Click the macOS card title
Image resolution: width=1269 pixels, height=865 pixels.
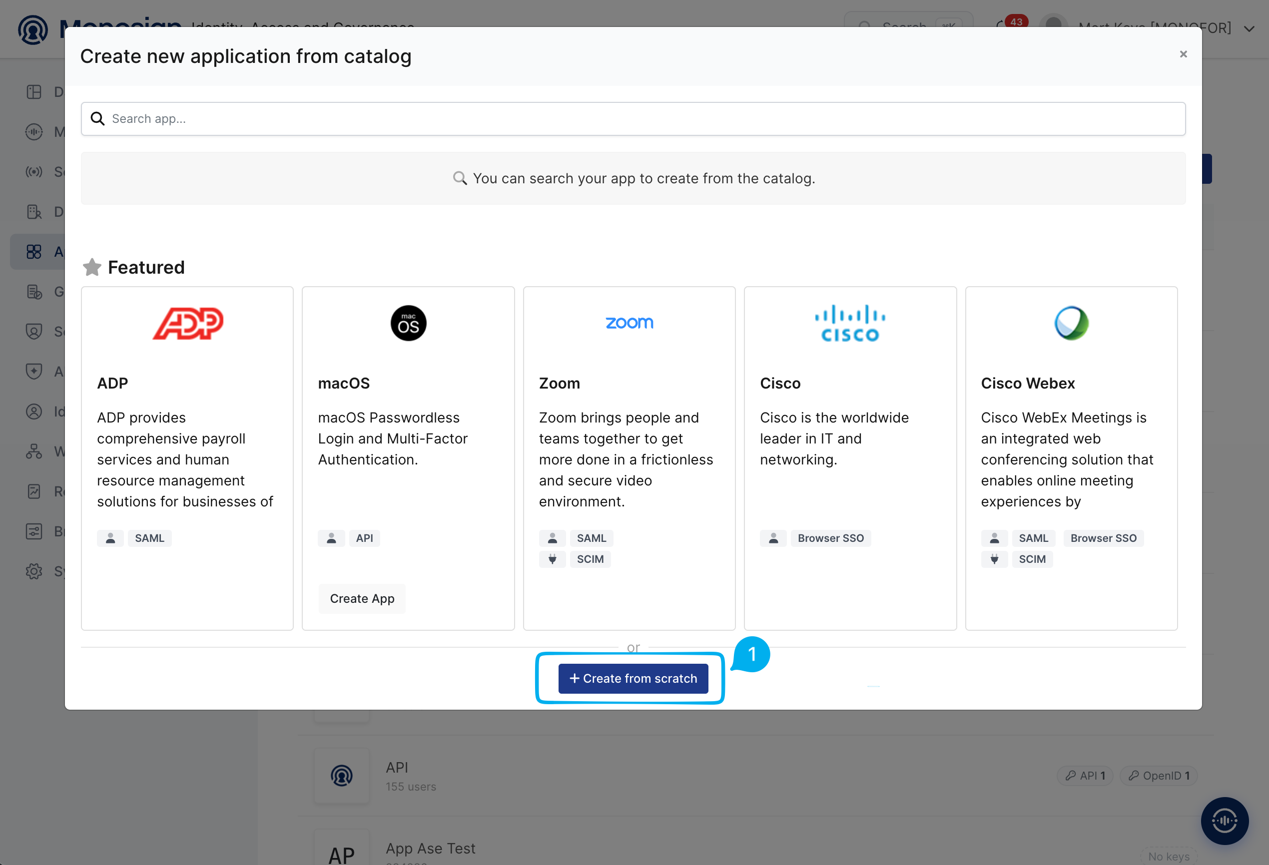pyautogui.click(x=344, y=383)
